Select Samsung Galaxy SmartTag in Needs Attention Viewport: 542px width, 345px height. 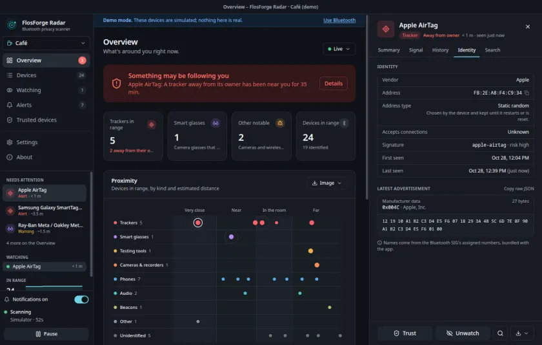pyautogui.click(x=45, y=210)
